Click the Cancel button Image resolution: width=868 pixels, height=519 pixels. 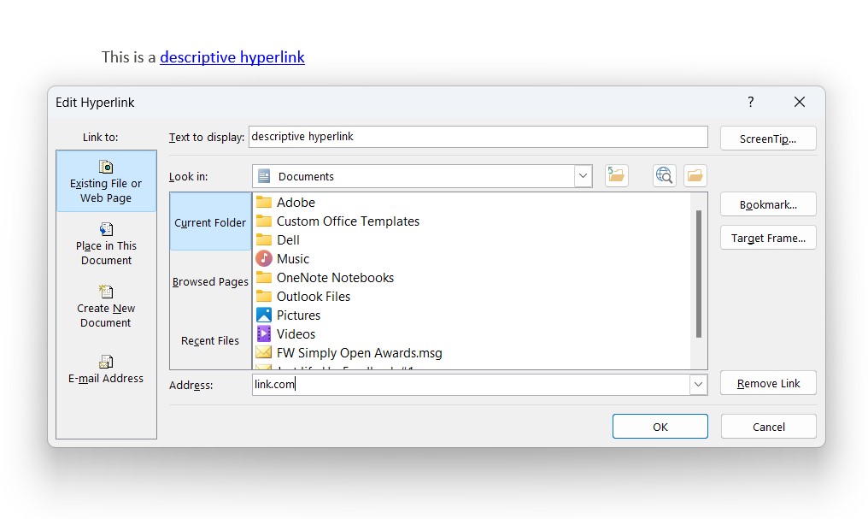[768, 427]
